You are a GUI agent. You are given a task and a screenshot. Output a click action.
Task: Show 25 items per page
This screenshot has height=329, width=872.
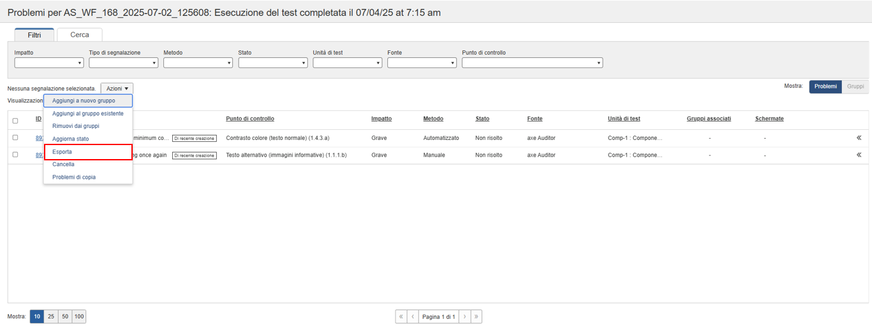[51, 316]
